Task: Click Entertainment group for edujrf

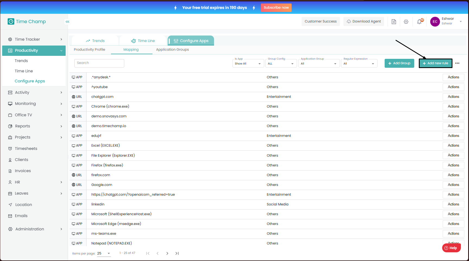Action: point(279,136)
